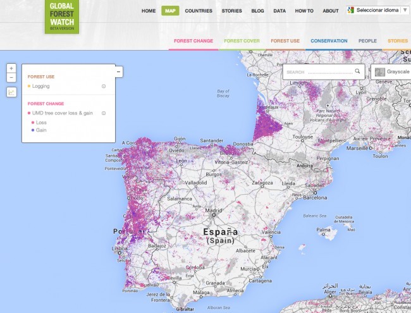Click the España (Spain) country label
Viewport: 411px width, 313px height.
click(x=221, y=236)
